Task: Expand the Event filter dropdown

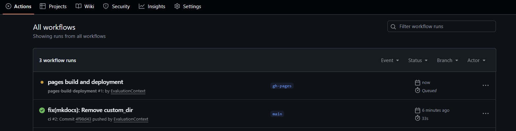Action: [x=390, y=60]
